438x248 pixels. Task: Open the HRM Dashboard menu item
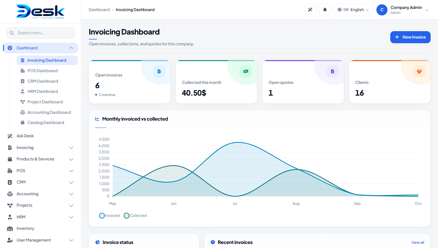47,91
